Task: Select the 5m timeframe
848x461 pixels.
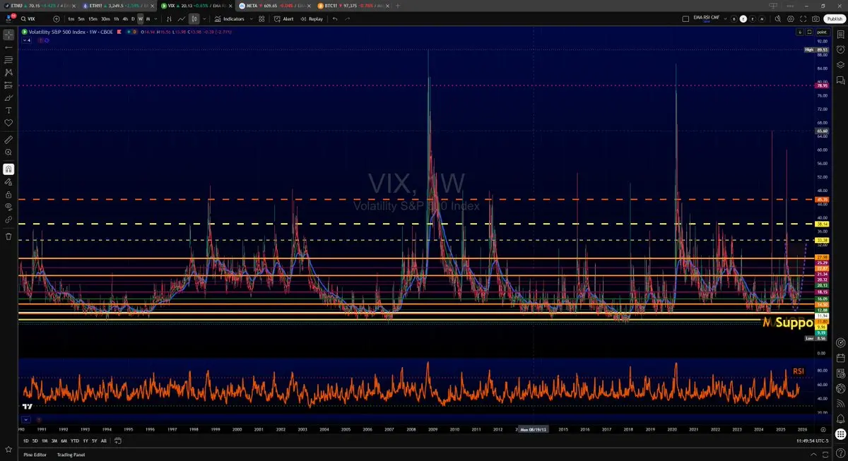Action: point(81,18)
